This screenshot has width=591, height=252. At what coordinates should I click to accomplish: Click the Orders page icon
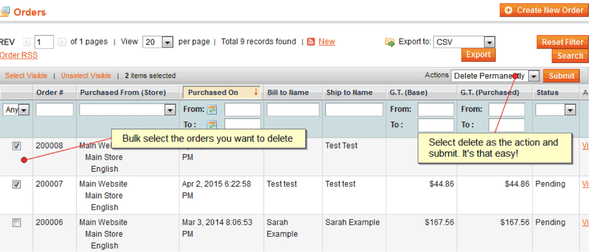tap(6, 10)
